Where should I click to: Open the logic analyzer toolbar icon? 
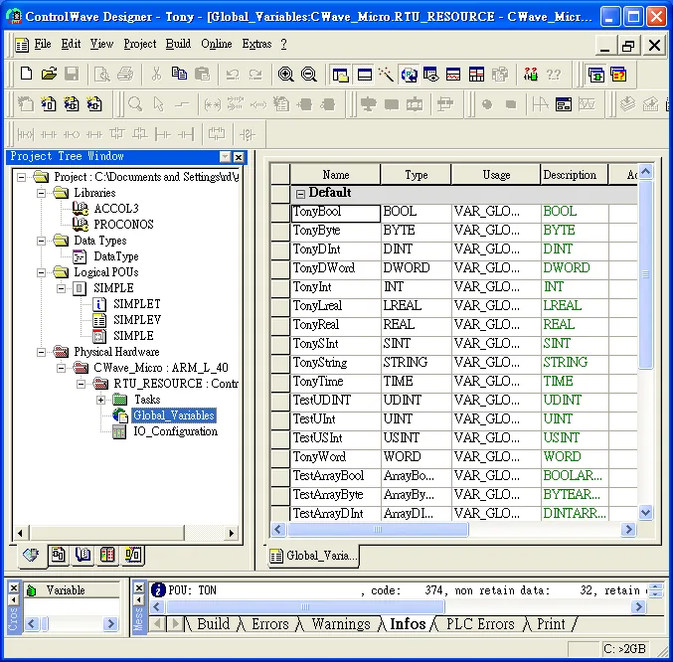[x=453, y=75]
